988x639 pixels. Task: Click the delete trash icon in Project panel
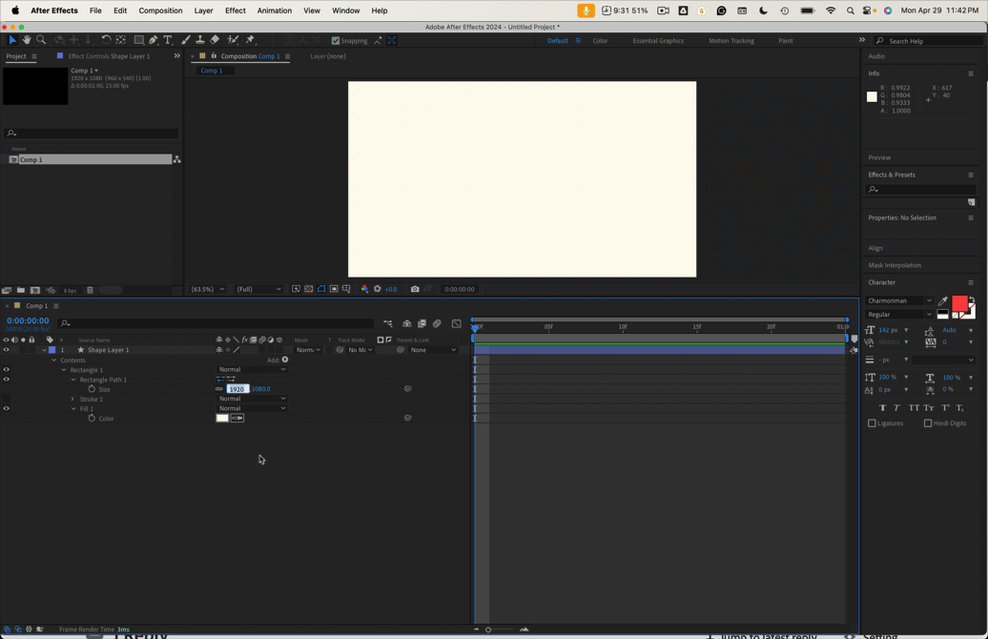pos(90,290)
